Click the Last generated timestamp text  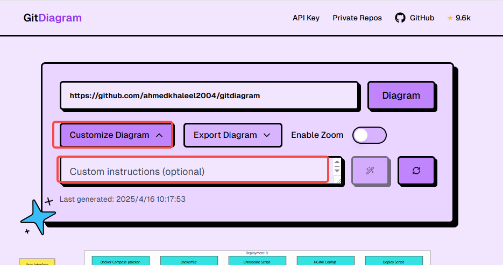tap(123, 199)
